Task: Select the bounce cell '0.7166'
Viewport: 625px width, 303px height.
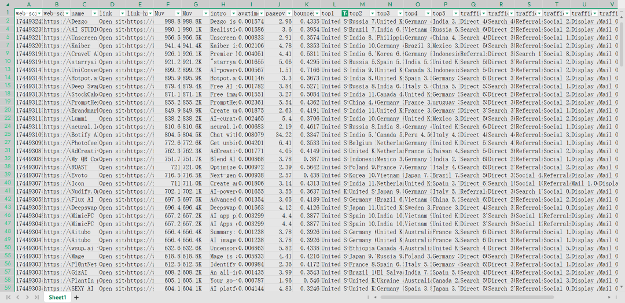Action: tap(307, 70)
